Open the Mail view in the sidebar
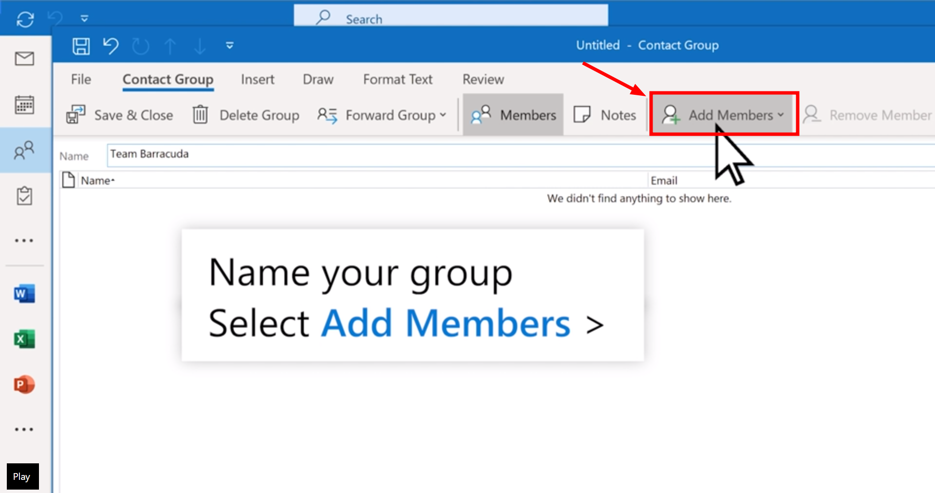 (24, 58)
